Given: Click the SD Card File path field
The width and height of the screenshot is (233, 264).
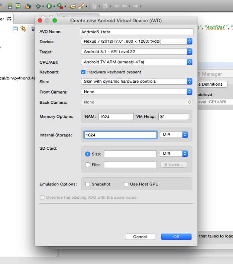Looking at the screenshot, I should [130, 165].
